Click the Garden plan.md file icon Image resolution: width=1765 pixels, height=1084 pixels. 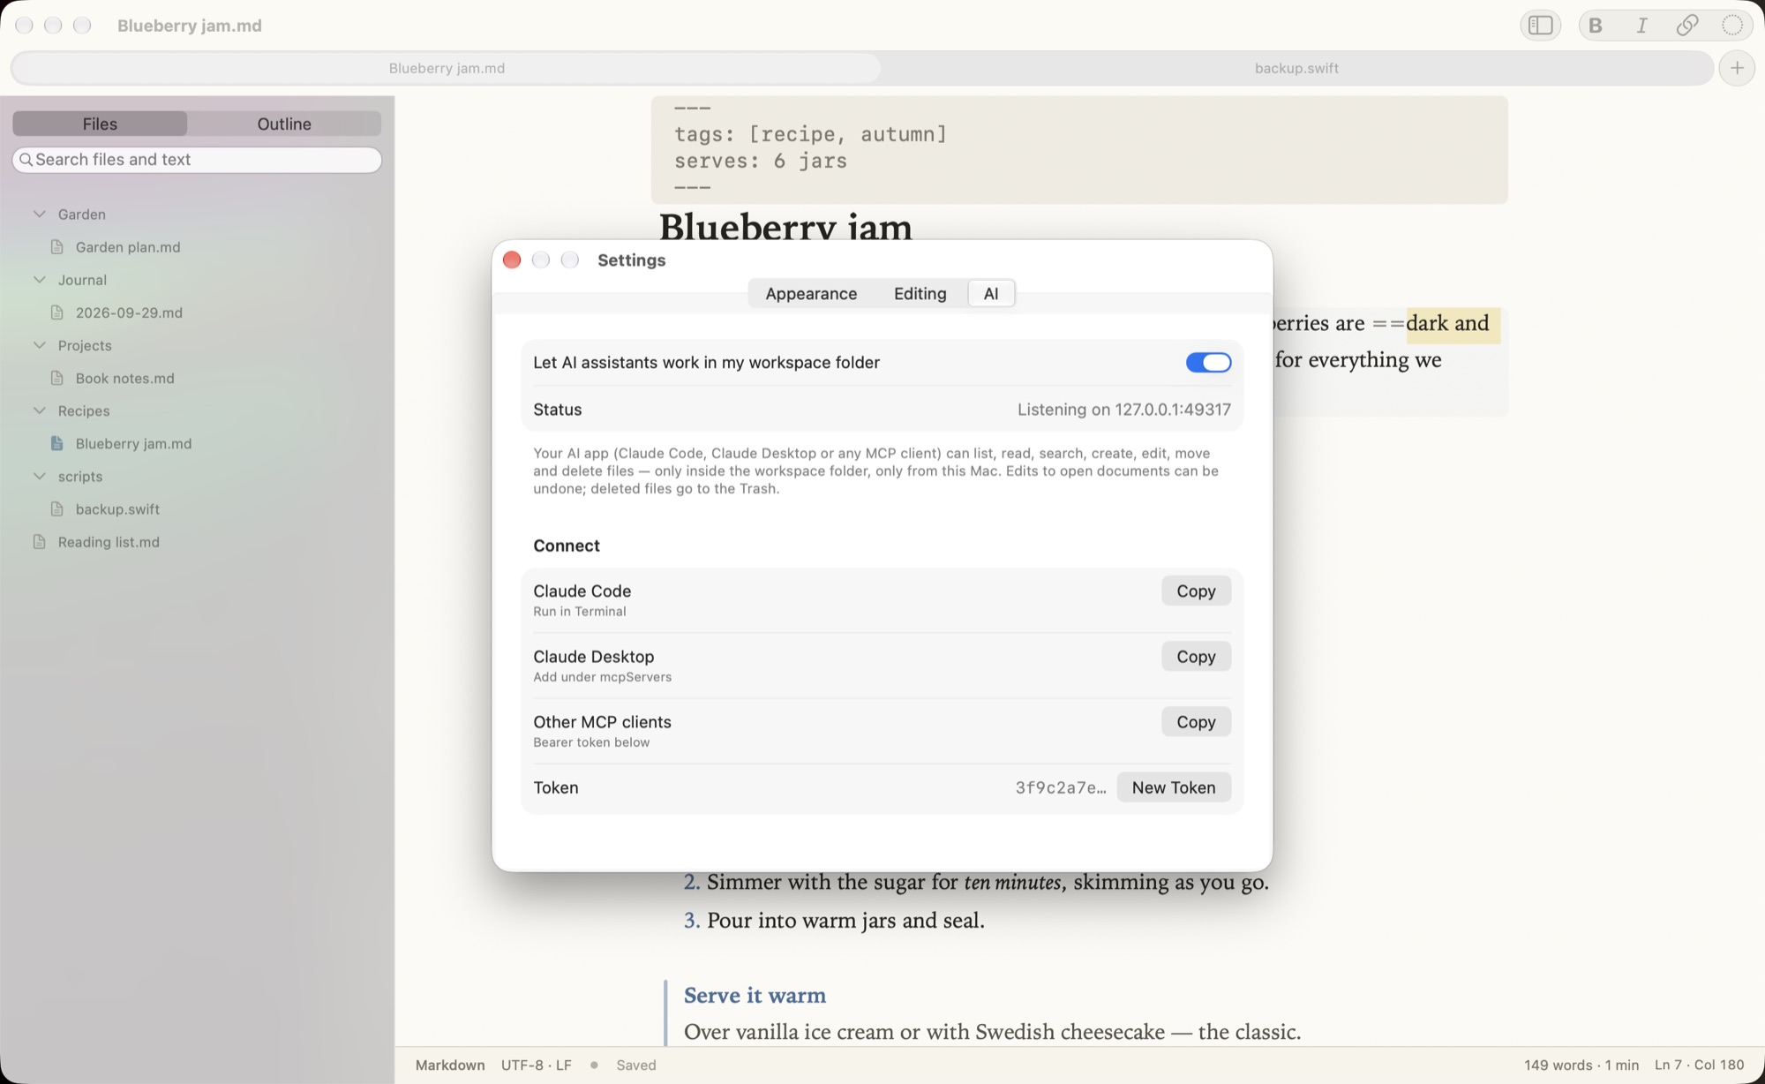tap(57, 247)
